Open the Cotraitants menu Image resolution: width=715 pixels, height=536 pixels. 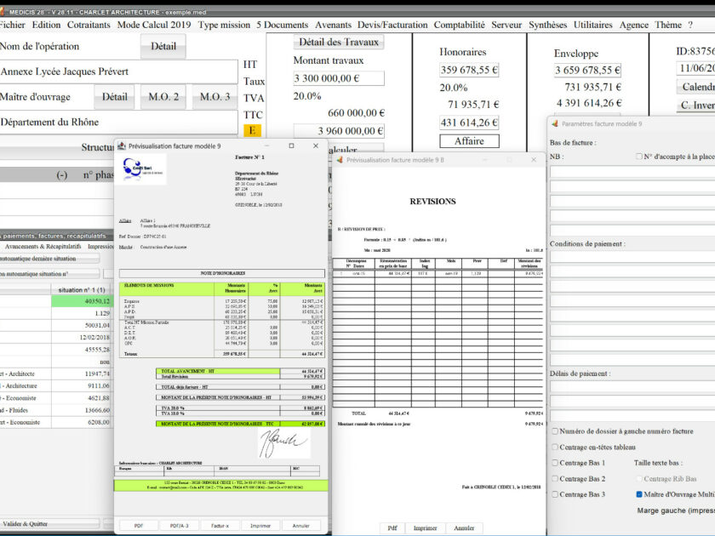tap(89, 25)
